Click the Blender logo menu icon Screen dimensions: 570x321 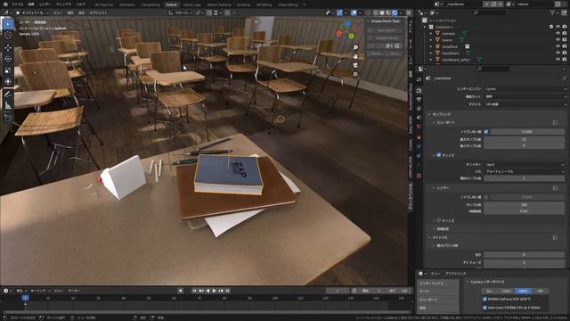pos(4,4)
